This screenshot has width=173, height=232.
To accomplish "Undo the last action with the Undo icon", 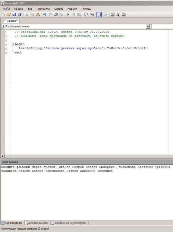I will (x=45, y=15).
